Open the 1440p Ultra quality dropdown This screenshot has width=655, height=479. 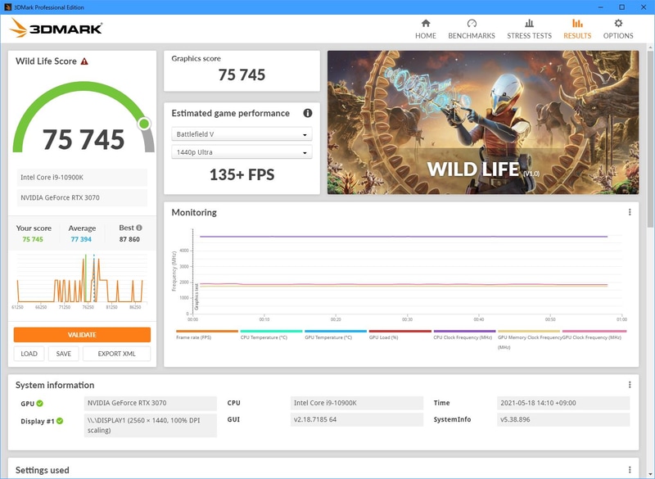point(242,151)
